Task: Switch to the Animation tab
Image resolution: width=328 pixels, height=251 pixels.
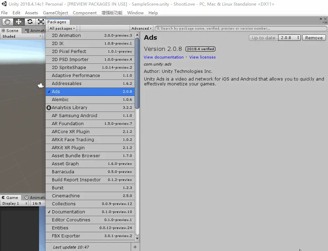Action: 34,197
